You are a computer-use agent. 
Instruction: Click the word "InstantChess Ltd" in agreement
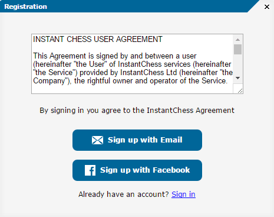click(x=148, y=73)
